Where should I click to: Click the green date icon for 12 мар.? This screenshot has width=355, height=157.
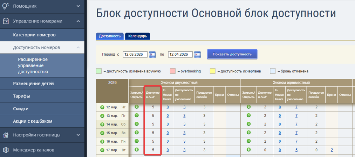[102, 107]
